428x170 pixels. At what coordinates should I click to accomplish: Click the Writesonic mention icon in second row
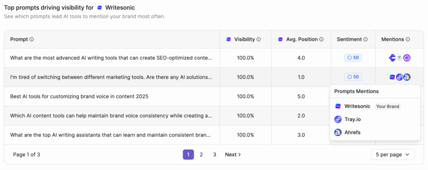(392, 77)
